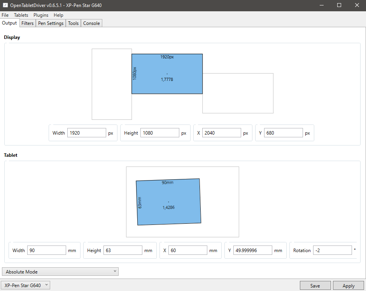Open the Plugins menu
The height and width of the screenshot is (291, 366).
[41, 15]
